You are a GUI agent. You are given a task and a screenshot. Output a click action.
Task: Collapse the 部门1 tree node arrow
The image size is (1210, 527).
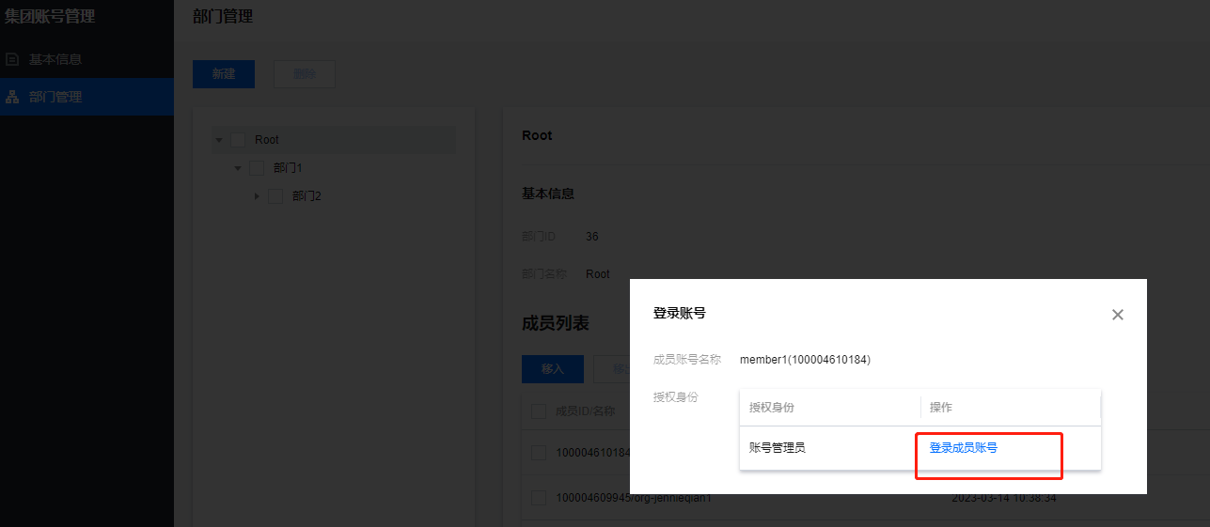point(238,168)
